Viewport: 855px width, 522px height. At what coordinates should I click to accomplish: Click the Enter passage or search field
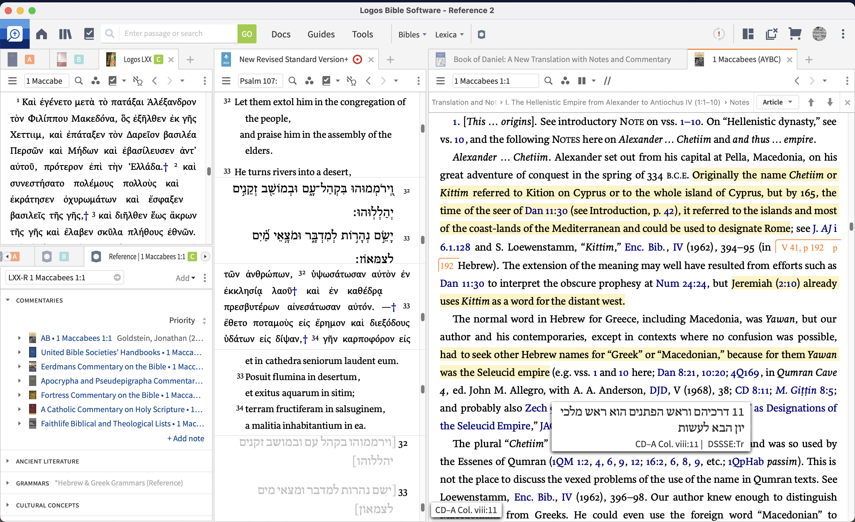pos(178,34)
